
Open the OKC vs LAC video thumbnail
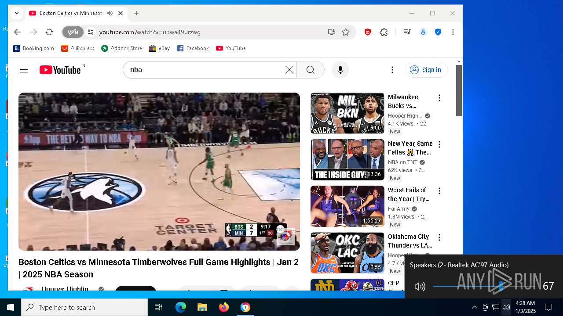click(347, 253)
